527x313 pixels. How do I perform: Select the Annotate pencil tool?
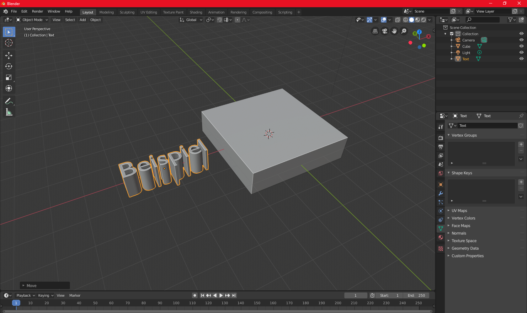pos(9,101)
